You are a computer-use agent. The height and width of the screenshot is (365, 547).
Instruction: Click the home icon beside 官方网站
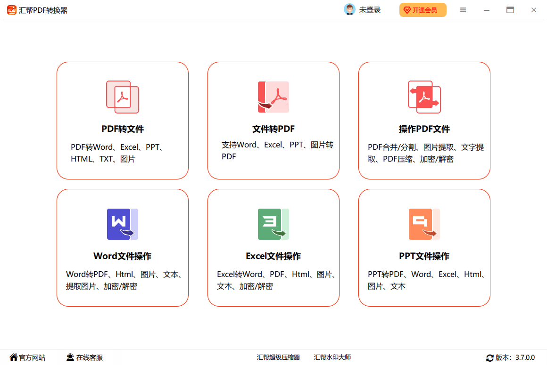[x=14, y=357]
